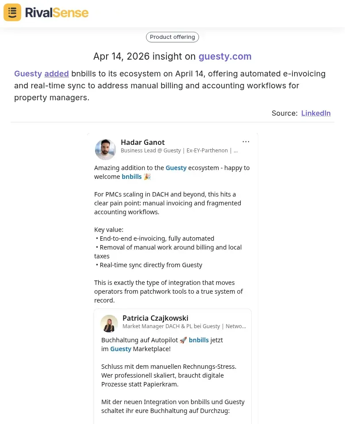Image resolution: width=345 pixels, height=424 pixels.
Task: Click the RivalSense logo icon
Action: click(12, 12)
